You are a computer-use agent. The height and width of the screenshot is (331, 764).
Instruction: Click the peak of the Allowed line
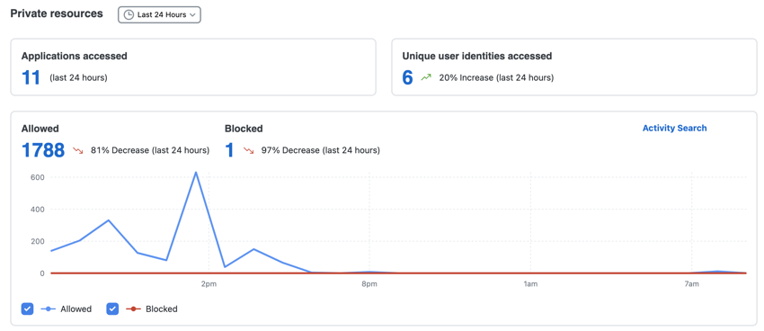pyautogui.click(x=196, y=172)
